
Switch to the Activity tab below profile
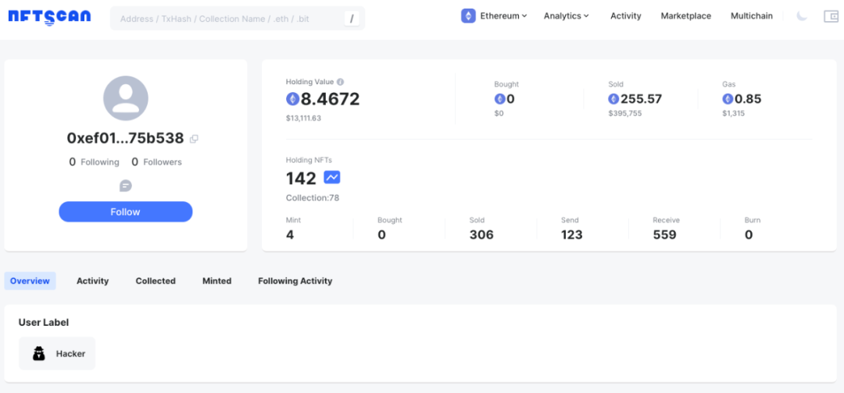pyautogui.click(x=92, y=281)
